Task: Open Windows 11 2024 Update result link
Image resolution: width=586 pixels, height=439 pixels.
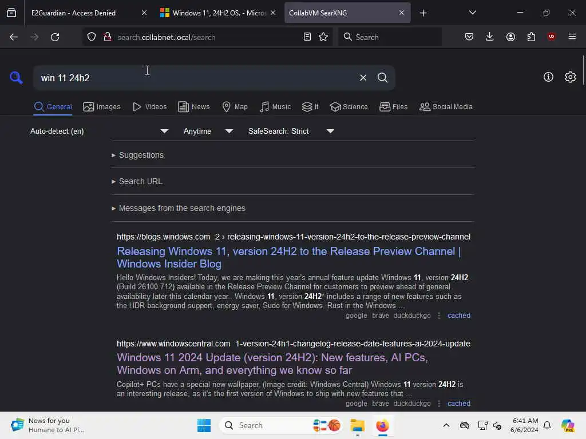Action: pyautogui.click(x=272, y=364)
